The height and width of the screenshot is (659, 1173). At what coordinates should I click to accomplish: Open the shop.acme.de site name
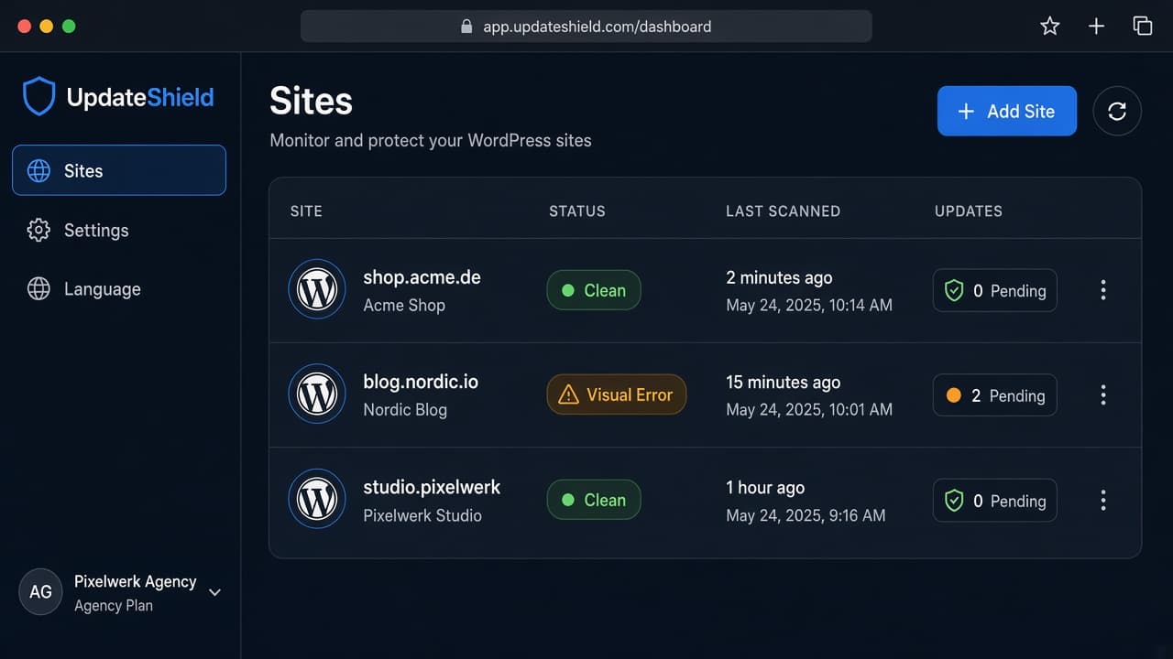tap(422, 276)
